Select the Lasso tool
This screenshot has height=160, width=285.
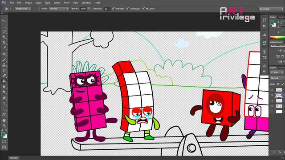[4, 32]
